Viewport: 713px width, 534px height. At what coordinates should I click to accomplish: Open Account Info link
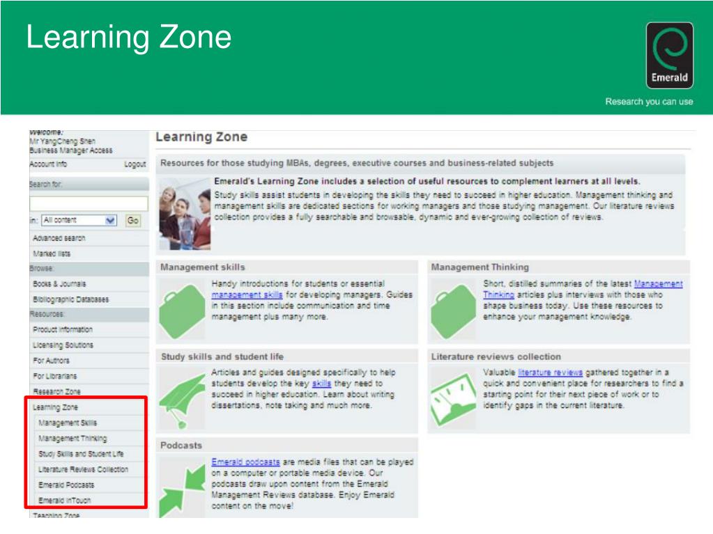pos(48,164)
